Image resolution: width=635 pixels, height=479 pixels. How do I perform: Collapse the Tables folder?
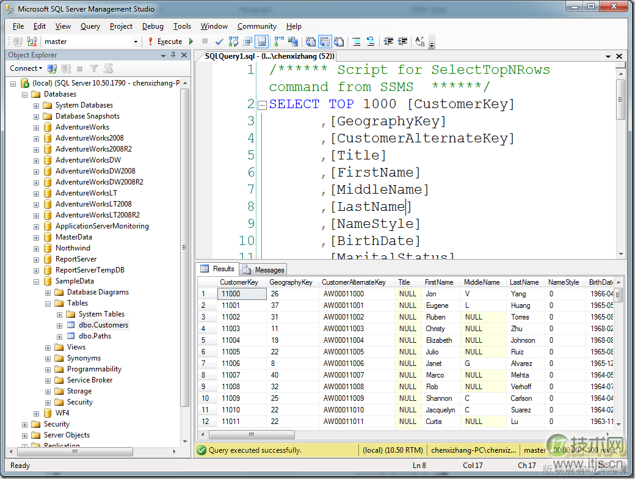pyautogui.click(x=48, y=304)
